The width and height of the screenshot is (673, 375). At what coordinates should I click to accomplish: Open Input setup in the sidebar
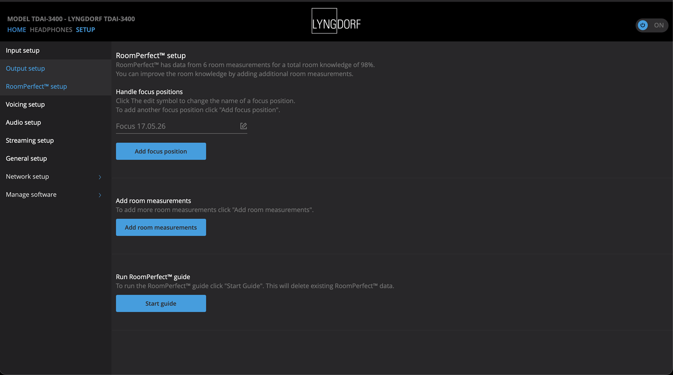pos(56,50)
